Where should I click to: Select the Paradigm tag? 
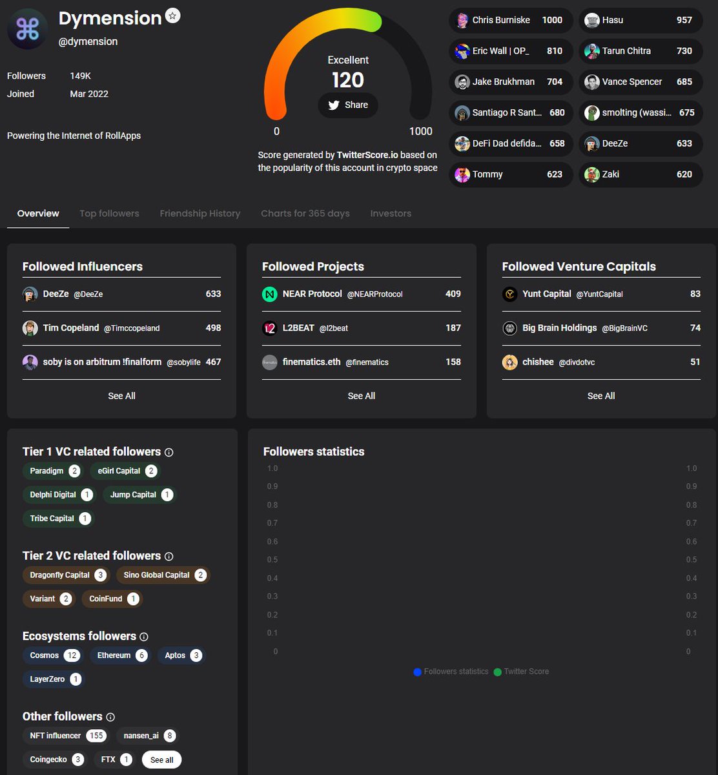tap(52, 471)
